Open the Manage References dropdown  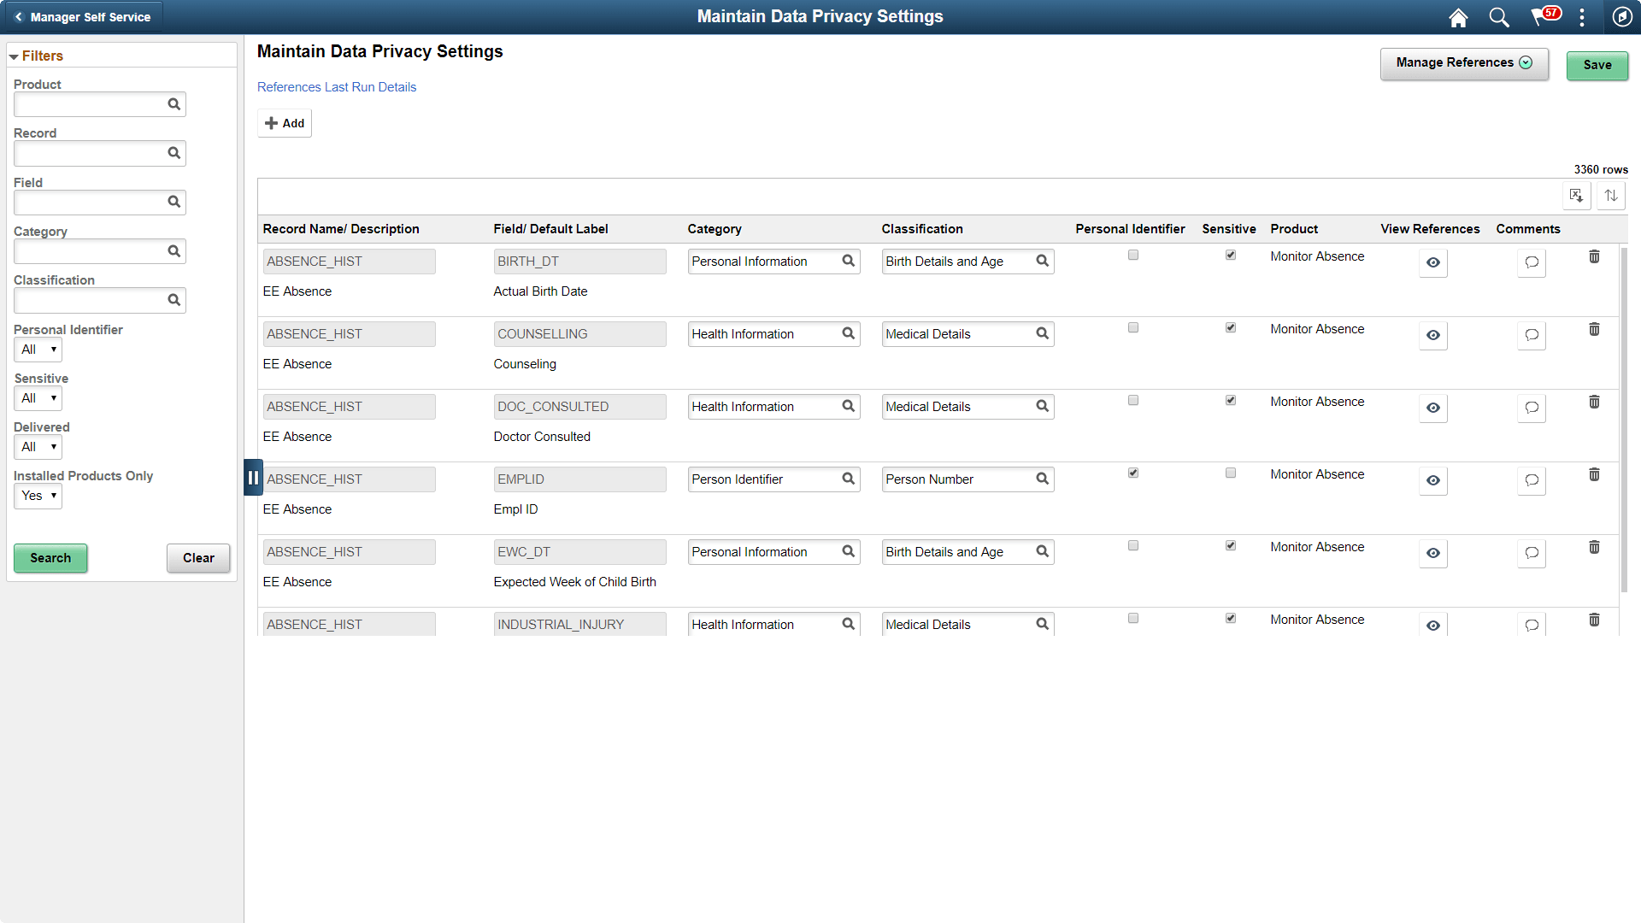coord(1463,63)
